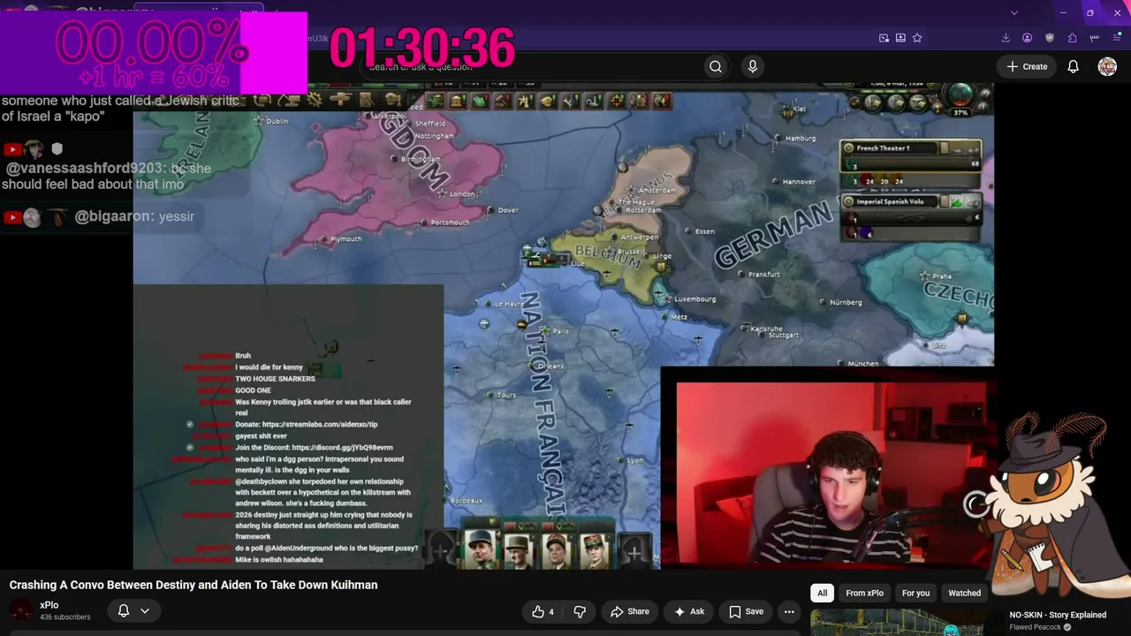Screen dimensions: 1131x636
Task: Expand the subscription notification chevron
Action: [145, 610]
